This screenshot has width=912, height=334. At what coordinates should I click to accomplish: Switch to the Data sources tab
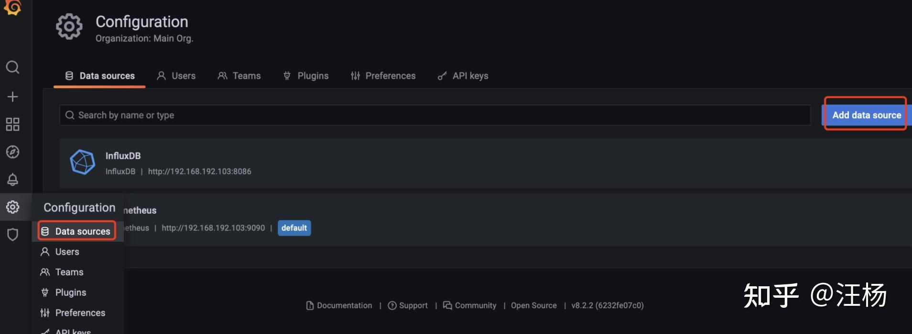pos(99,76)
